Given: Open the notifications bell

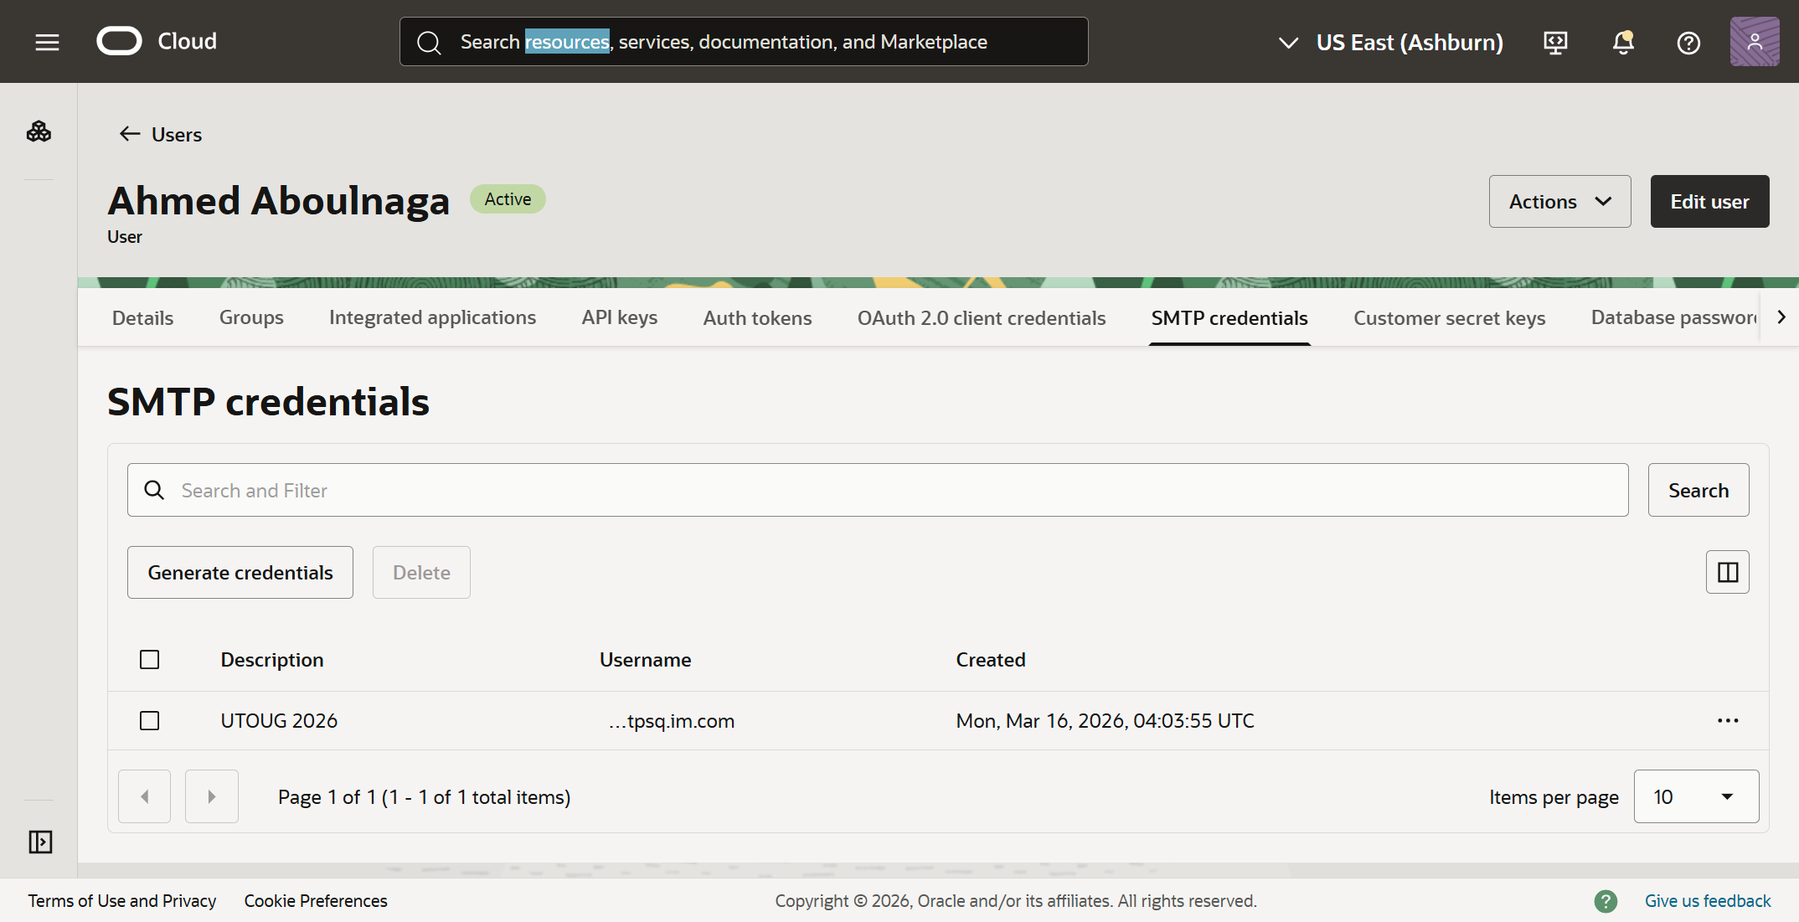Looking at the screenshot, I should point(1622,42).
